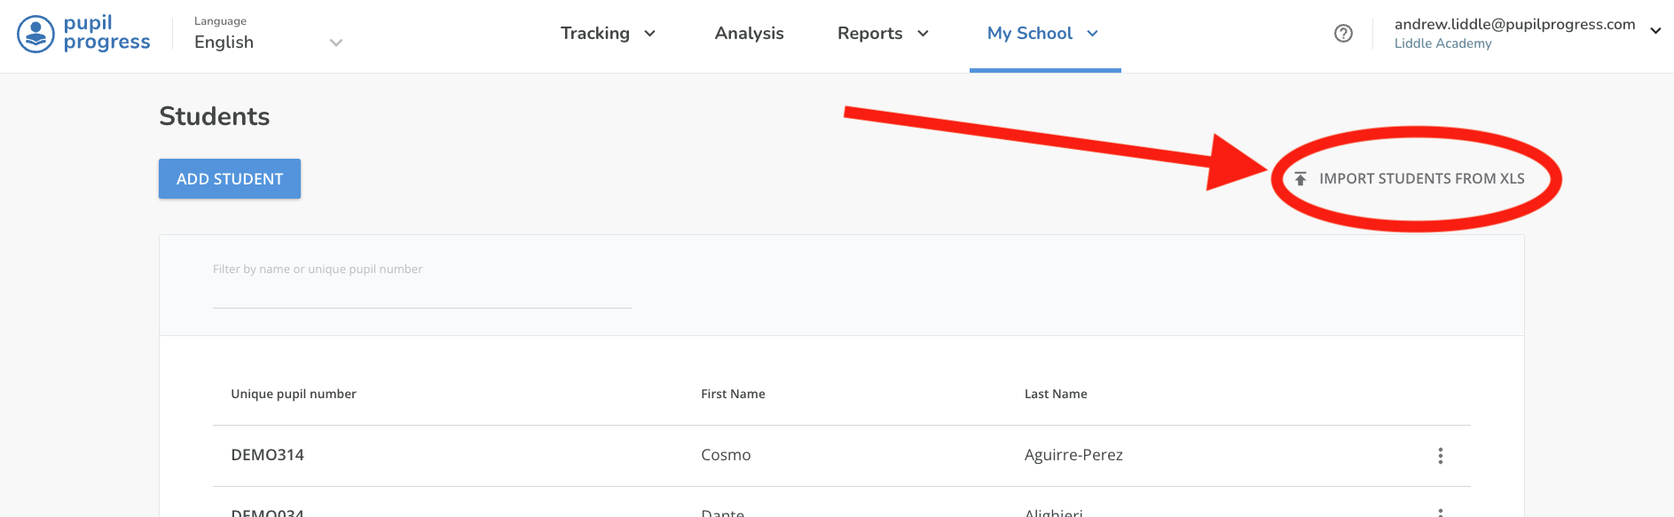Click the Last Name column header
Screen dimensions: 1674x517
1056,394
